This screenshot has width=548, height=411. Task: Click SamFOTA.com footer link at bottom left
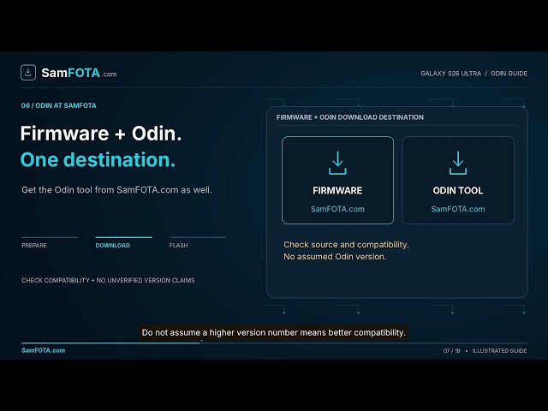[x=44, y=350]
